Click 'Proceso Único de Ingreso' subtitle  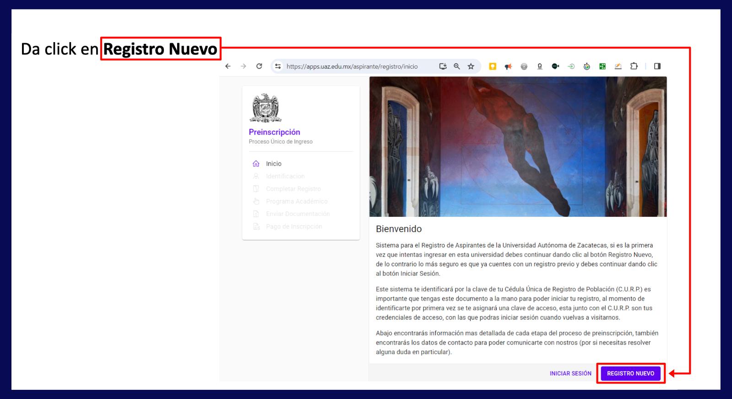pyautogui.click(x=281, y=142)
